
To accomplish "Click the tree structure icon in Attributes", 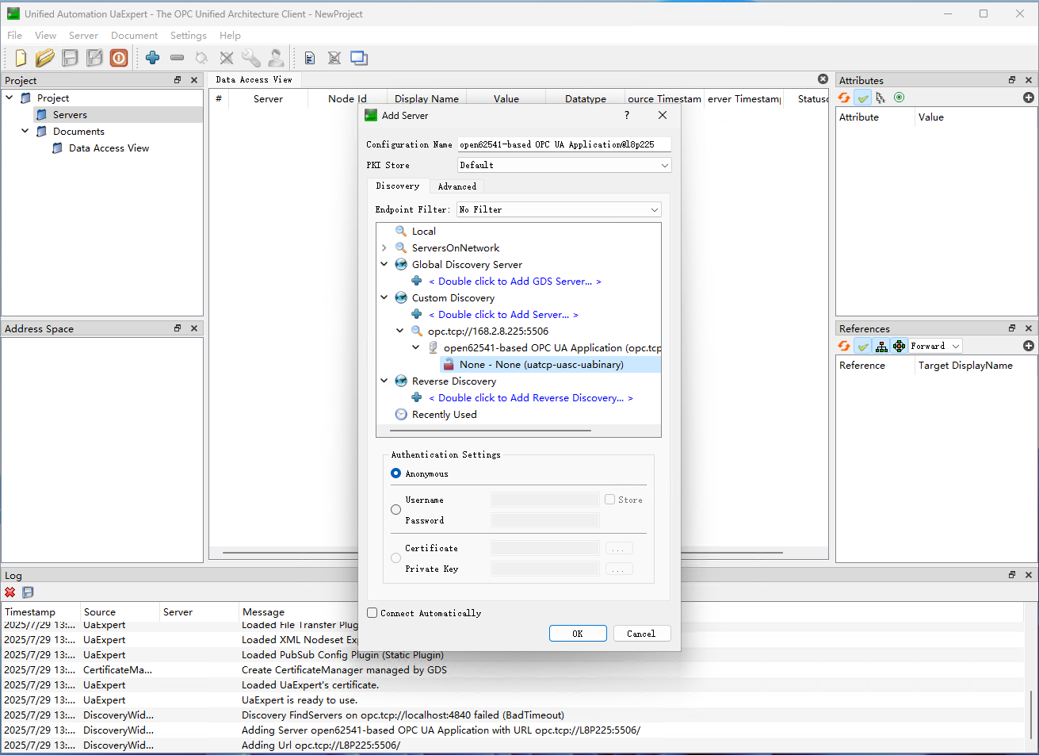I will [880, 98].
